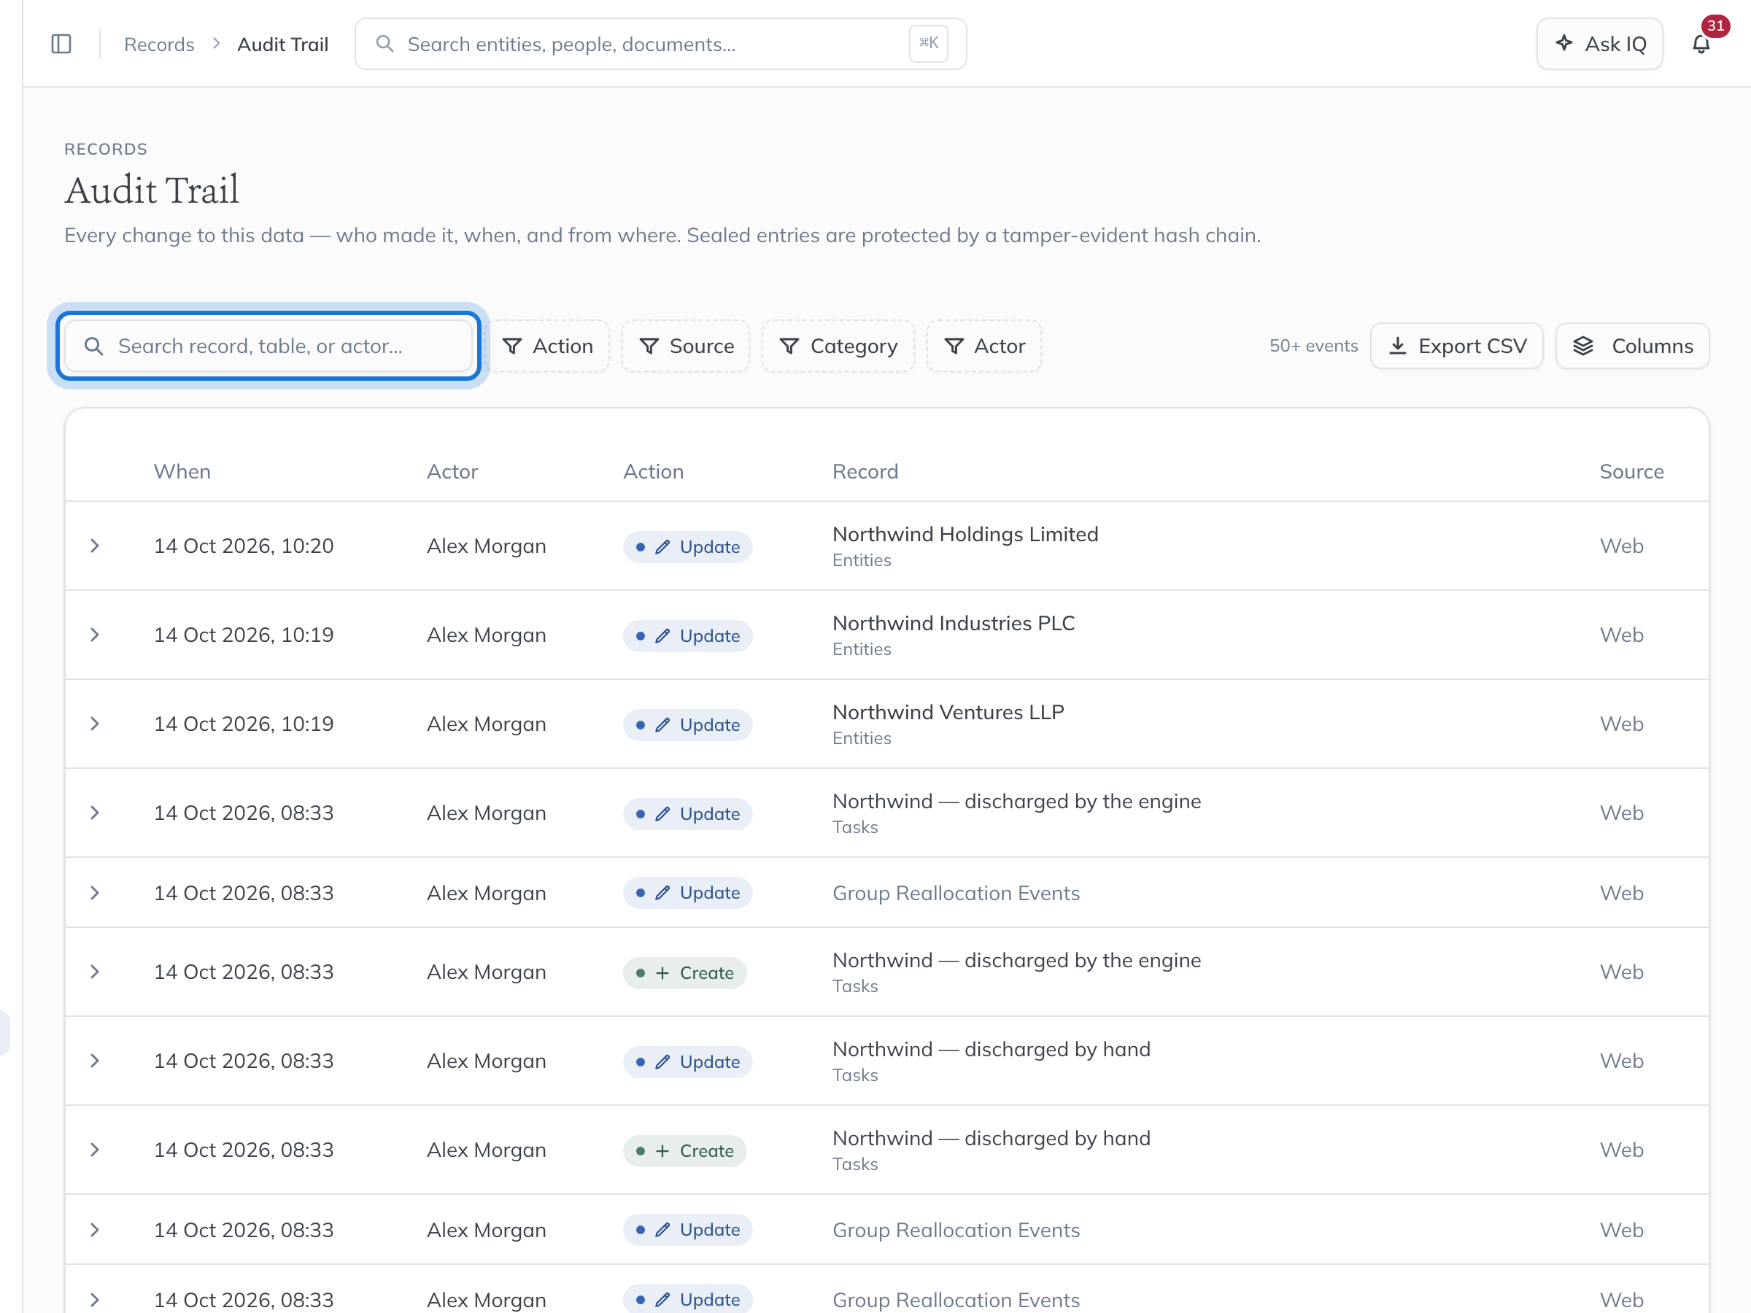Screen dimensions: 1751x1313
Task: Click the download icon on Export CSV
Action: coord(1398,346)
